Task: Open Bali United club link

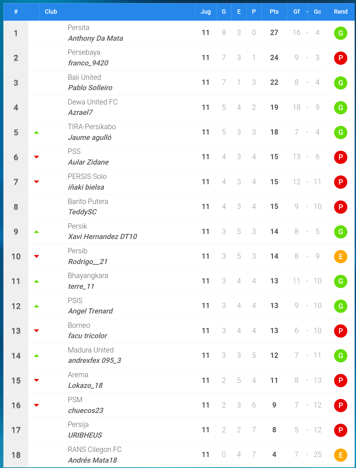Action: 84,77
